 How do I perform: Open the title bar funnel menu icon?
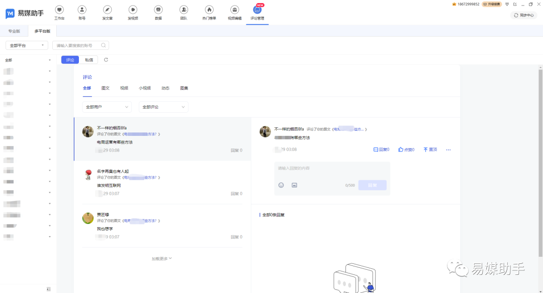(x=507, y=4)
